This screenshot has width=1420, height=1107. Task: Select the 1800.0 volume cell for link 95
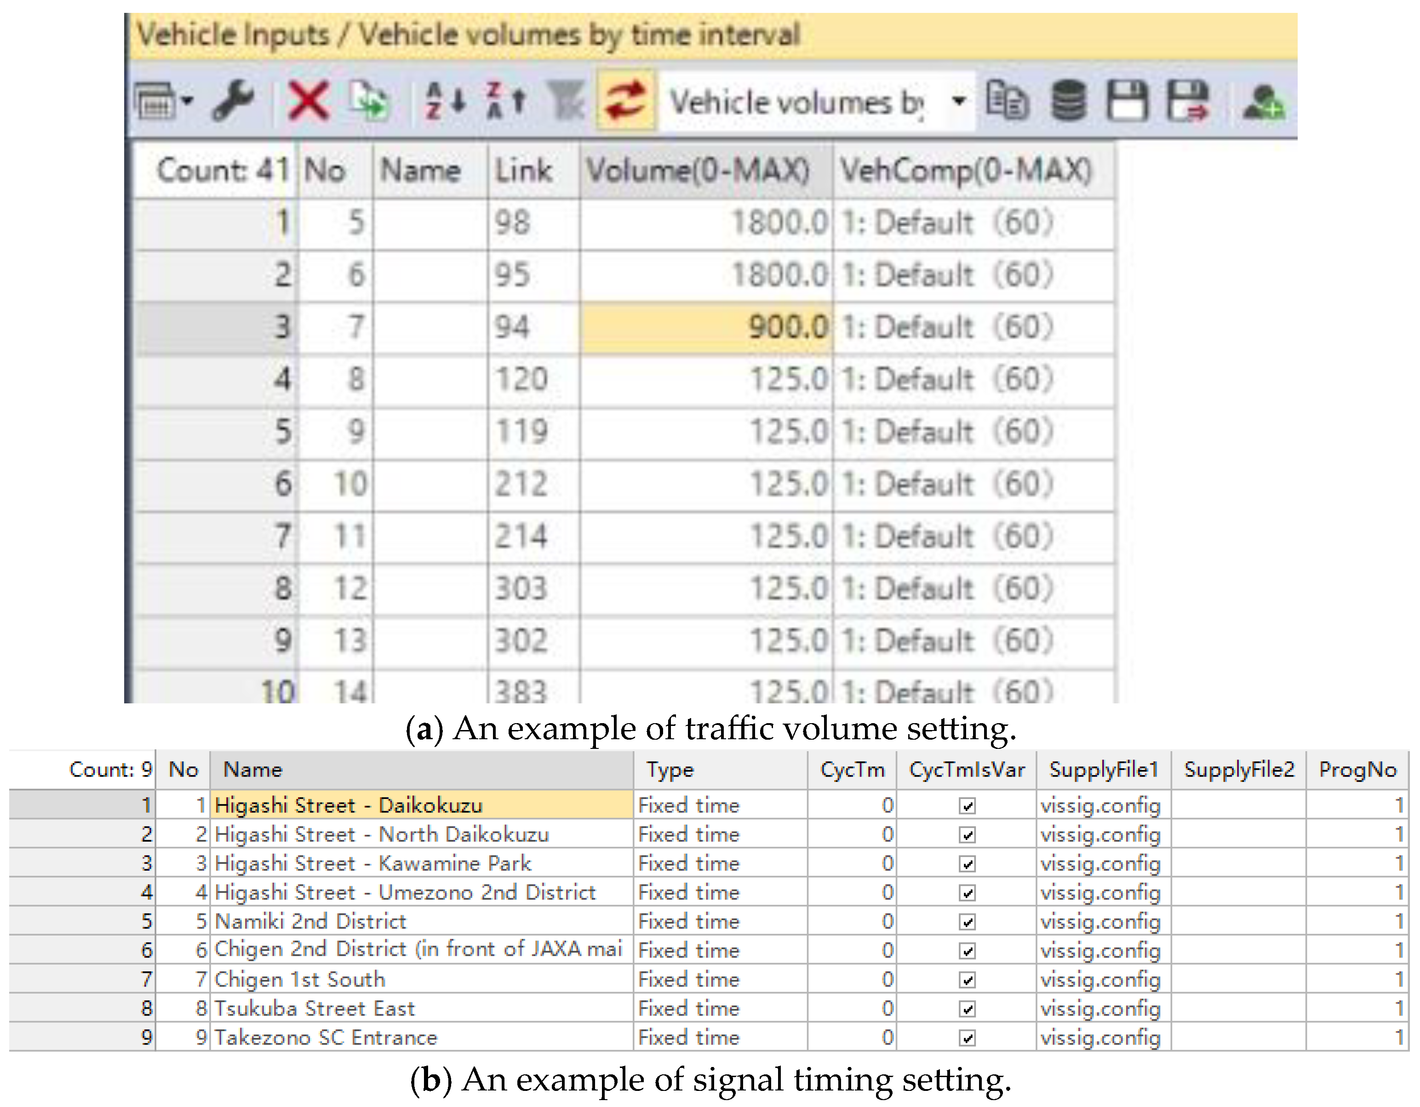pyautogui.click(x=706, y=276)
